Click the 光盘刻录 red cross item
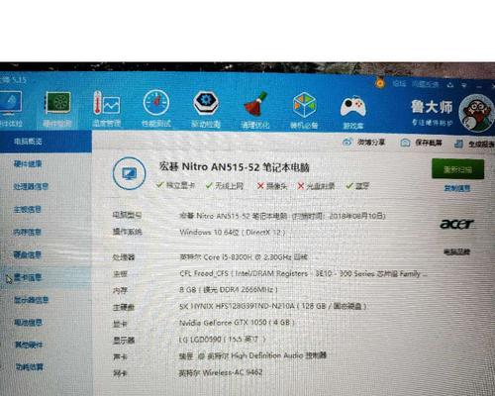The height and width of the screenshot is (396, 495). coord(316,186)
